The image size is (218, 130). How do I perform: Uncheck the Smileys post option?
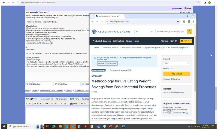coord(57,99)
